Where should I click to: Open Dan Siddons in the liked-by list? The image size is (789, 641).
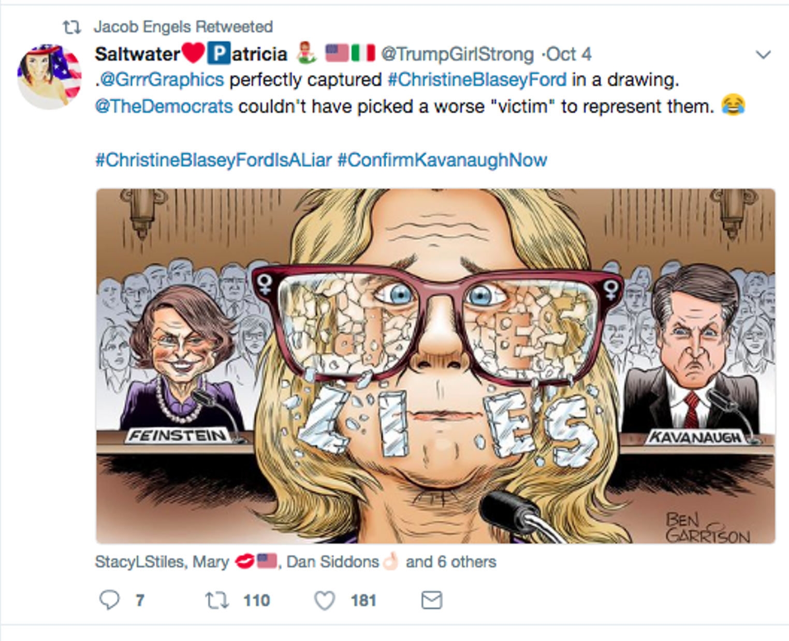pyautogui.click(x=332, y=562)
